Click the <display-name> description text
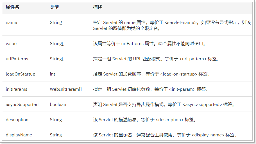 pyautogui.click(x=208, y=135)
